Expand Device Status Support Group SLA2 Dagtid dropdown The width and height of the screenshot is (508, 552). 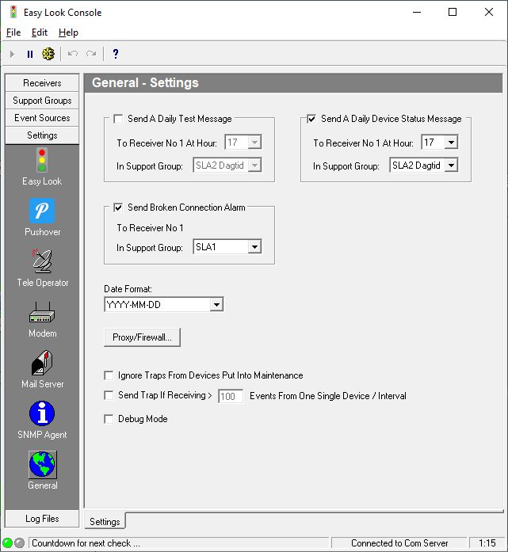pos(451,165)
